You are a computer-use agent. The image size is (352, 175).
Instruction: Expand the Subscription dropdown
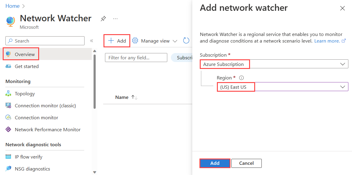[x=274, y=64]
